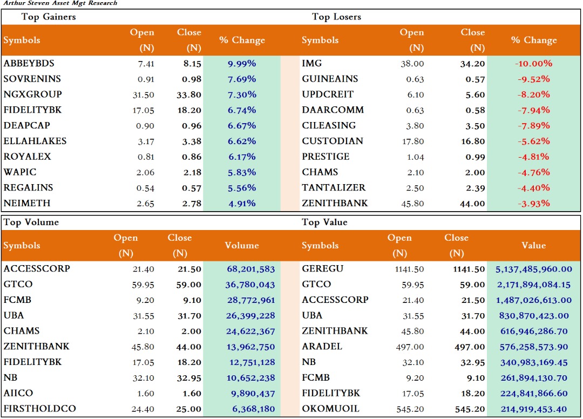Click the -5.62% change value for CUSTODIAN
Image resolution: width=583 pixels, height=419 pixels.
(x=533, y=141)
